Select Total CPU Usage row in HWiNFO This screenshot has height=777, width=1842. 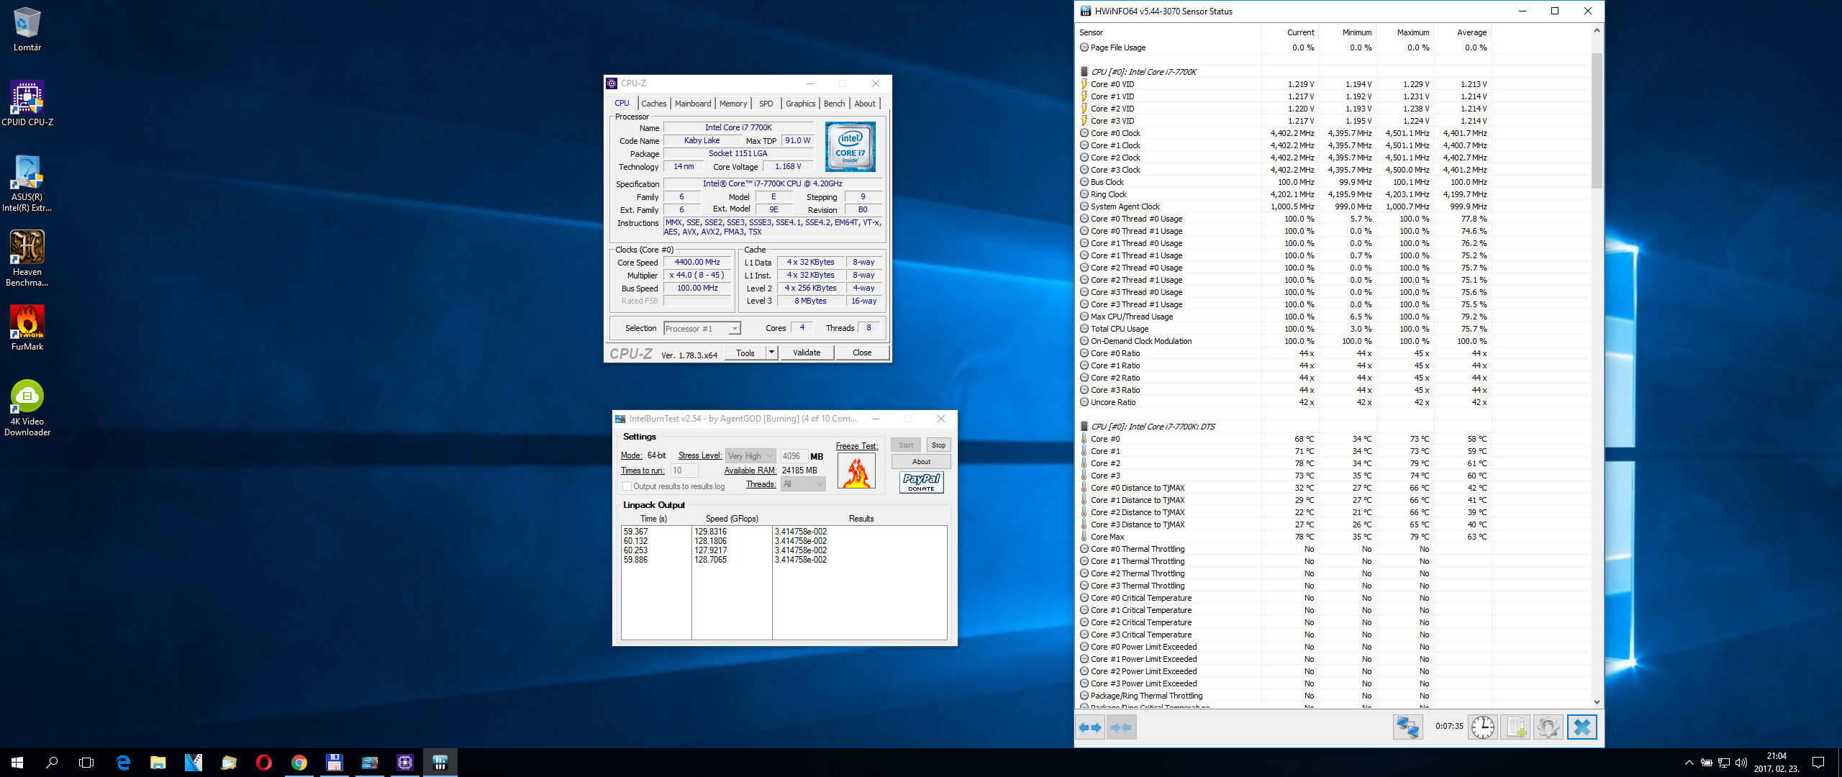[1285, 329]
